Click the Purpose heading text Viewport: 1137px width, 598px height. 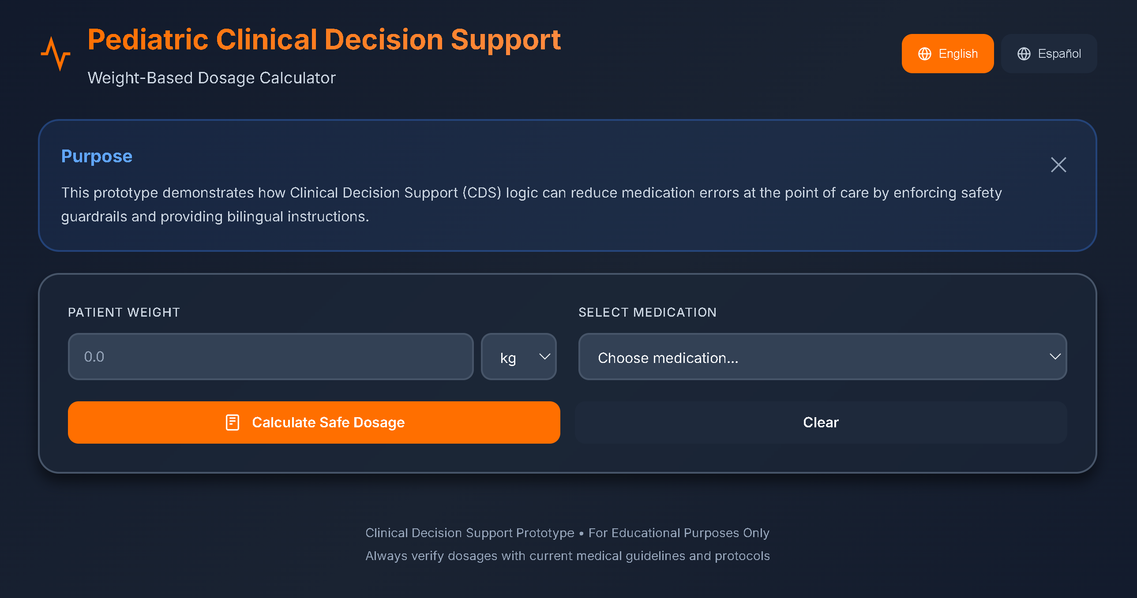[96, 156]
